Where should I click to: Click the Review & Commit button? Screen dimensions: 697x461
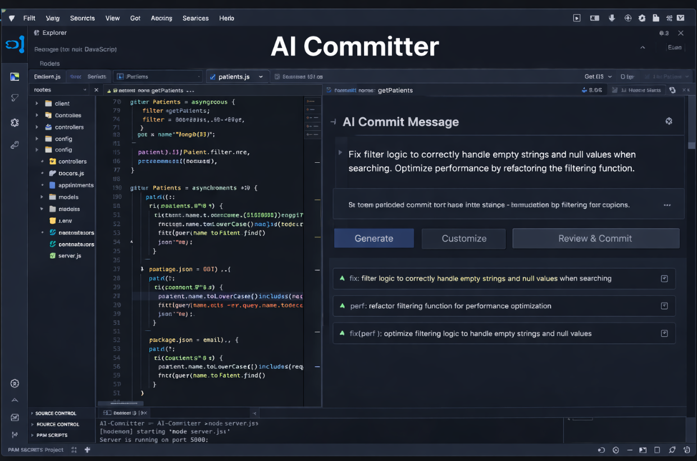click(x=595, y=239)
